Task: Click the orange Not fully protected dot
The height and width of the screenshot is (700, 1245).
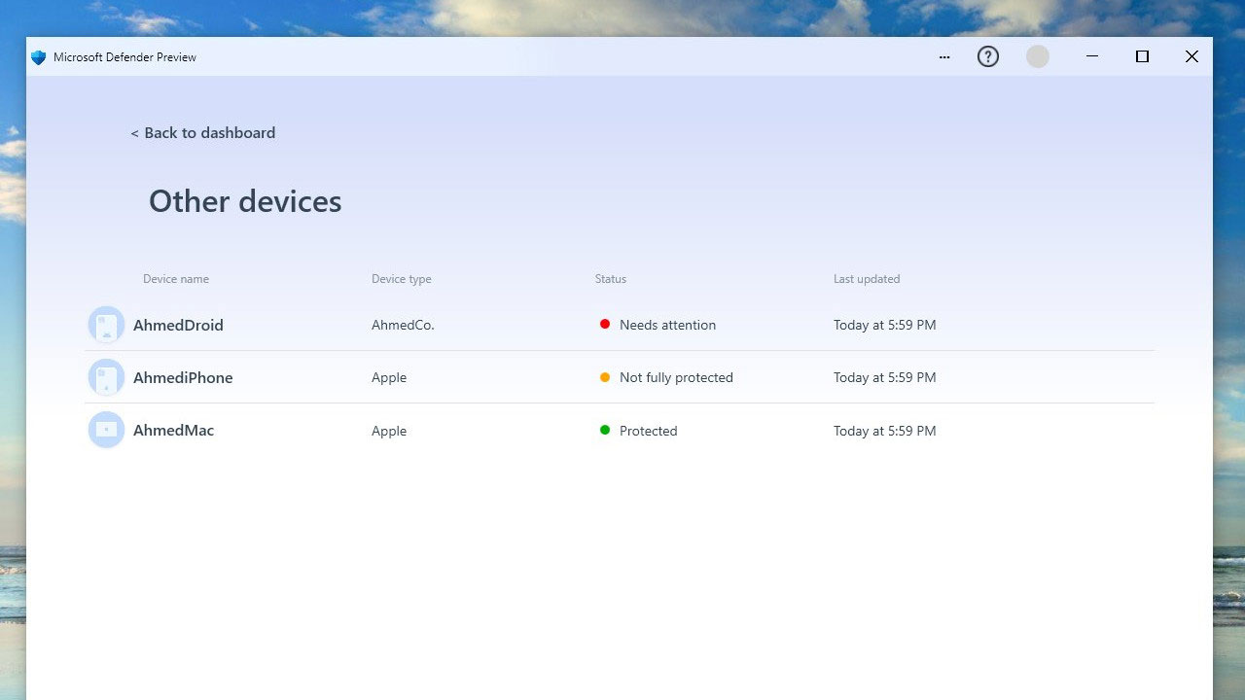Action: tap(604, 377)
